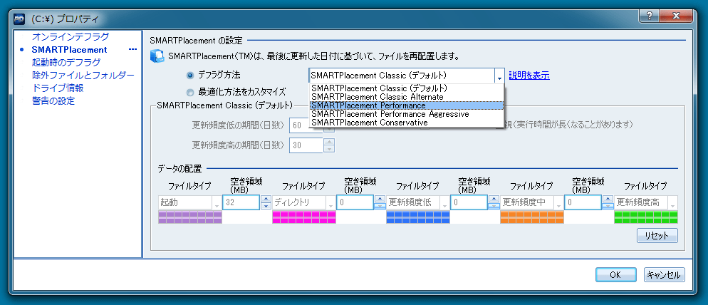
Task: Increase free space after 起動 with up arrow
Action: tap(266, 200)
